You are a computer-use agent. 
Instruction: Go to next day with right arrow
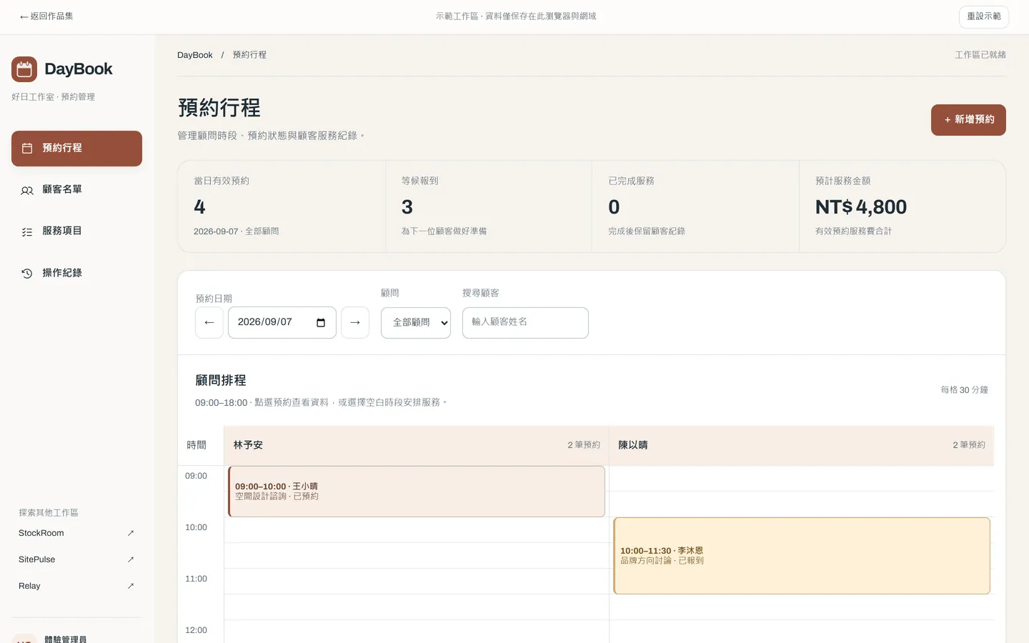pos(355,323)
